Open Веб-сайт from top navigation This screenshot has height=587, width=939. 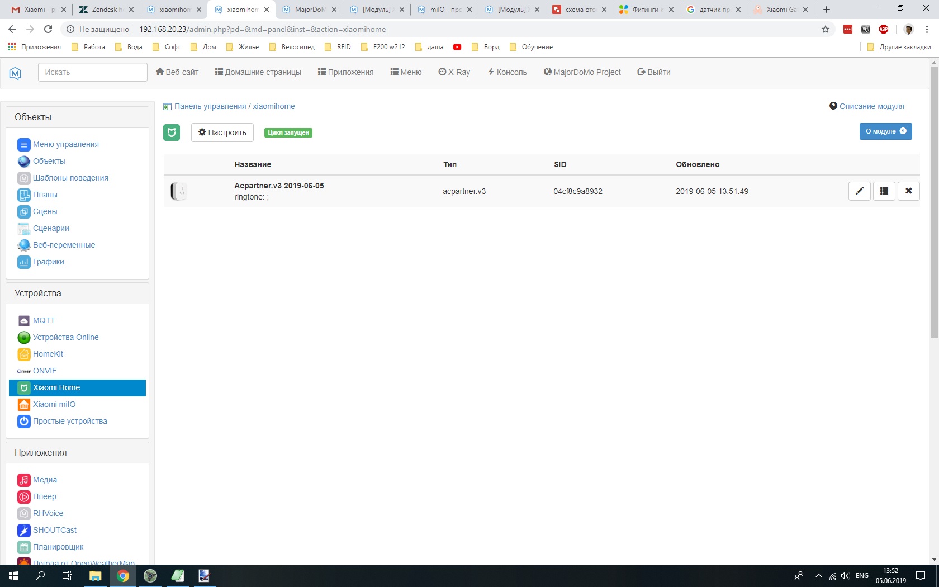tap(177, 72)
